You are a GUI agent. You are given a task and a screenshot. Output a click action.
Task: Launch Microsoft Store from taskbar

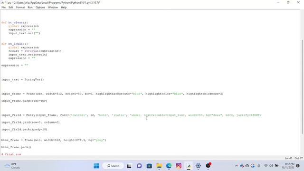tap(149, 166)
